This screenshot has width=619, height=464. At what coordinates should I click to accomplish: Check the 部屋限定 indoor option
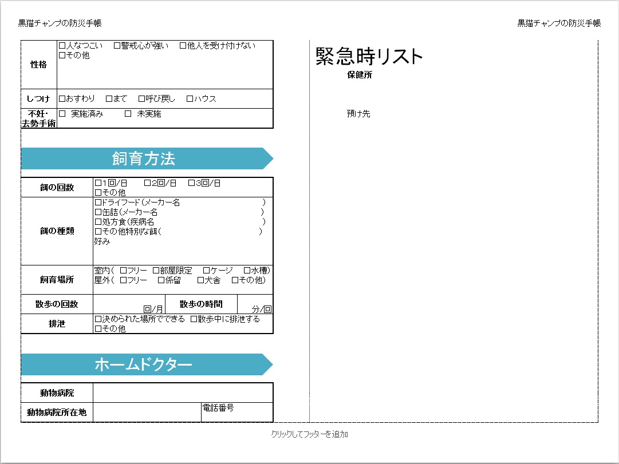pos(156,271)
